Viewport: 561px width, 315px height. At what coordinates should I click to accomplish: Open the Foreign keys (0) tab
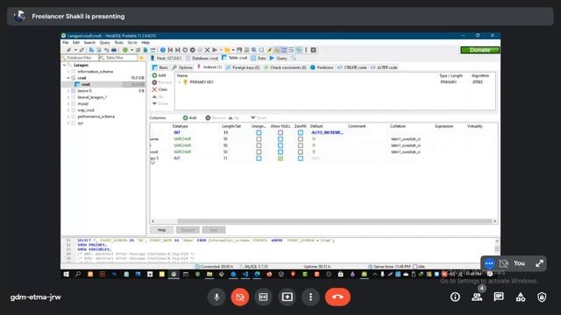click(243, 67)
